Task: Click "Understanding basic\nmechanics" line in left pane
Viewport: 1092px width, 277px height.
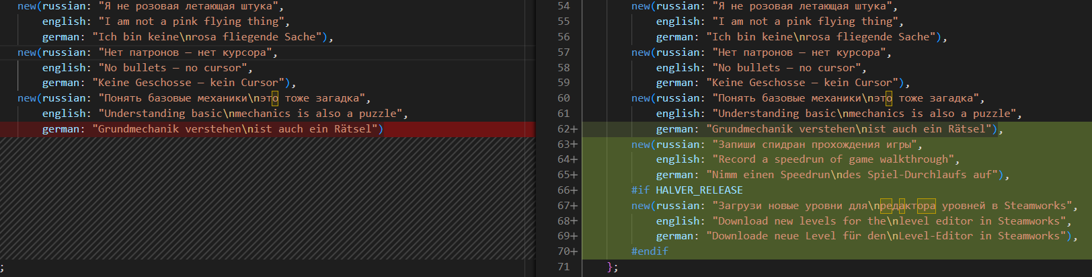Action: [x=249, y=114]
